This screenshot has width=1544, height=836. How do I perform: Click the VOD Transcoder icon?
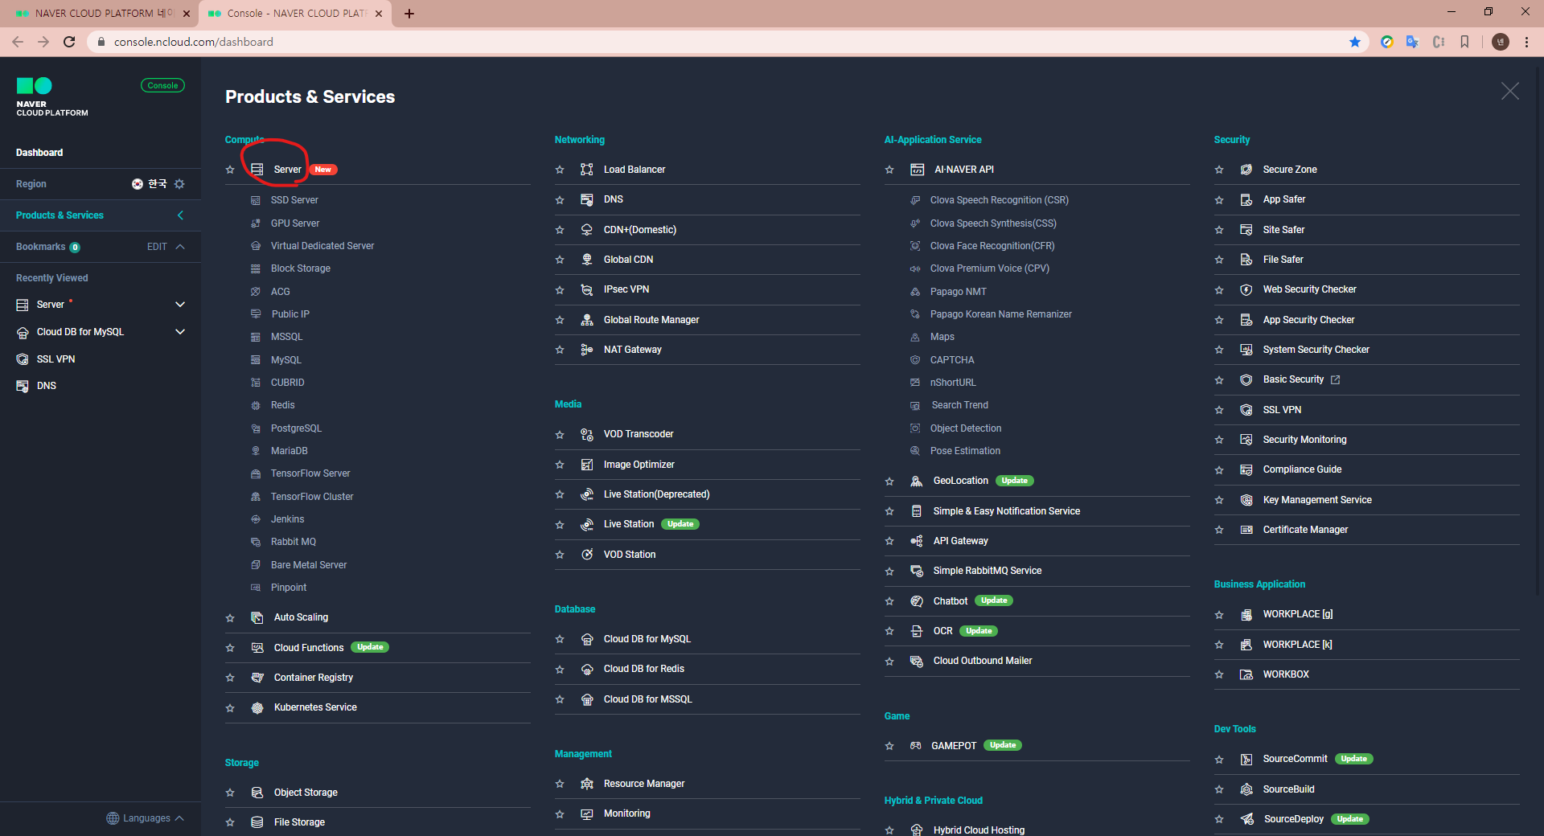[587, 434]
